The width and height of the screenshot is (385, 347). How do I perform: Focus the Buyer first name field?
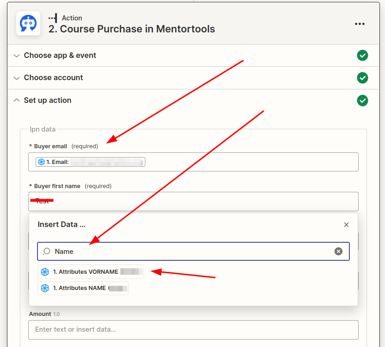193,202
